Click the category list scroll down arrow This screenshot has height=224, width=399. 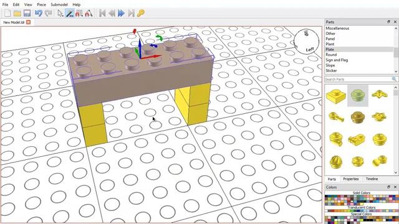coord(396,72)
